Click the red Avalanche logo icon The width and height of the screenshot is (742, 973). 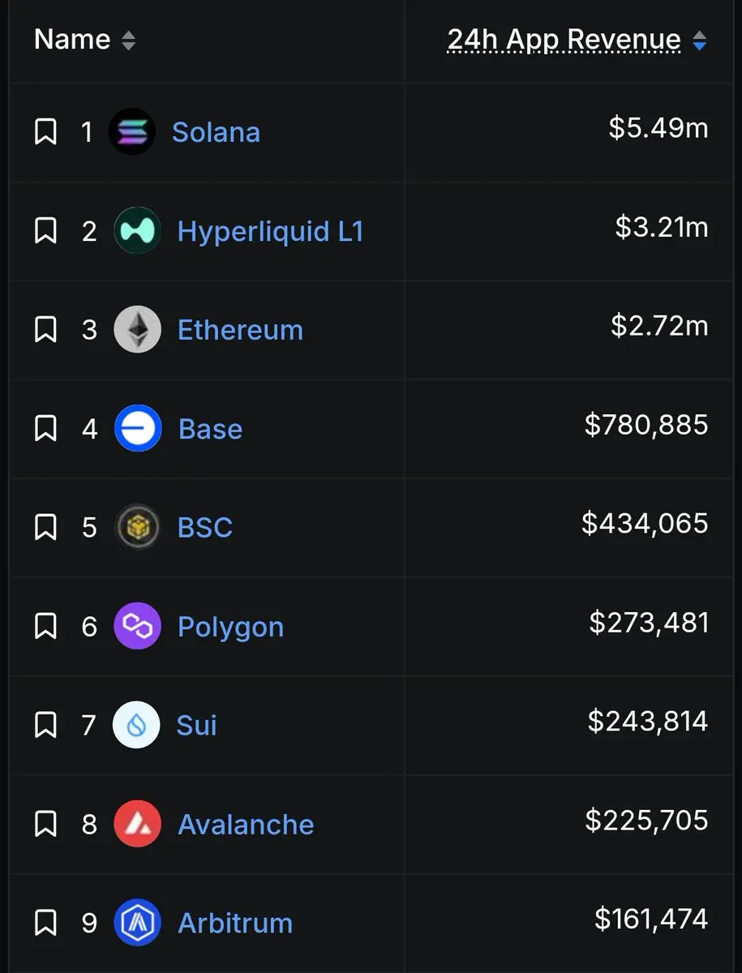coord(137,824)
